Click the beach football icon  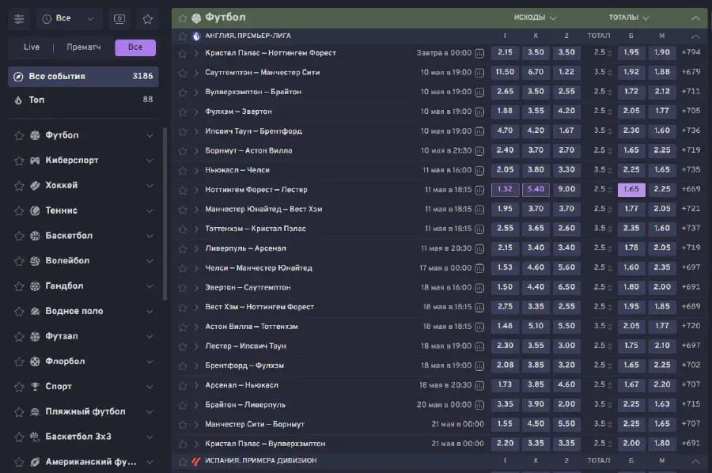tap(35, 412)
